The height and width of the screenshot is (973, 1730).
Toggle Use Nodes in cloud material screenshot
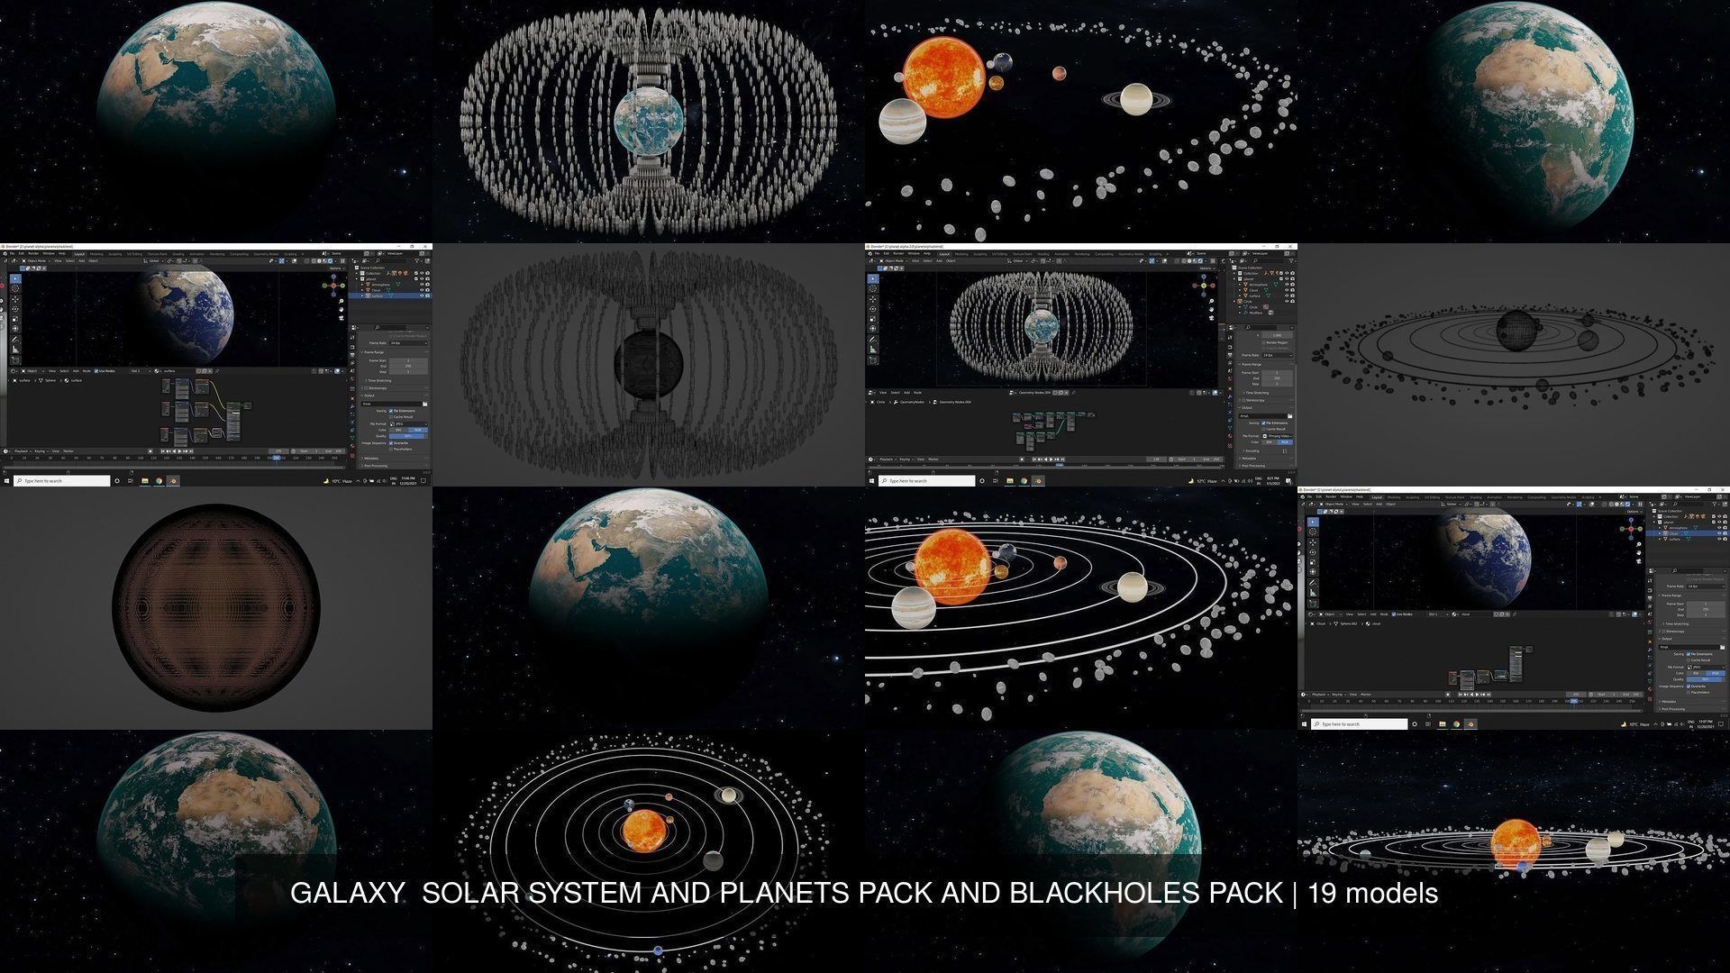point(1394,614)
